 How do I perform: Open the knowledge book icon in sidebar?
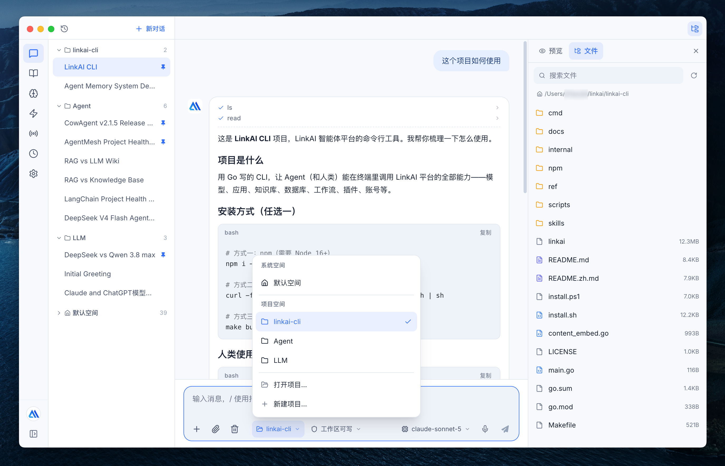(33, 73)
